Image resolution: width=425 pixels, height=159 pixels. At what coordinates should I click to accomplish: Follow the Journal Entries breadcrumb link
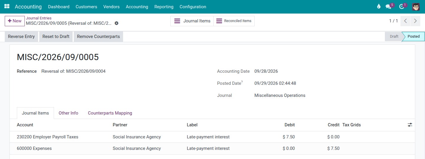(x=39, y=18)
